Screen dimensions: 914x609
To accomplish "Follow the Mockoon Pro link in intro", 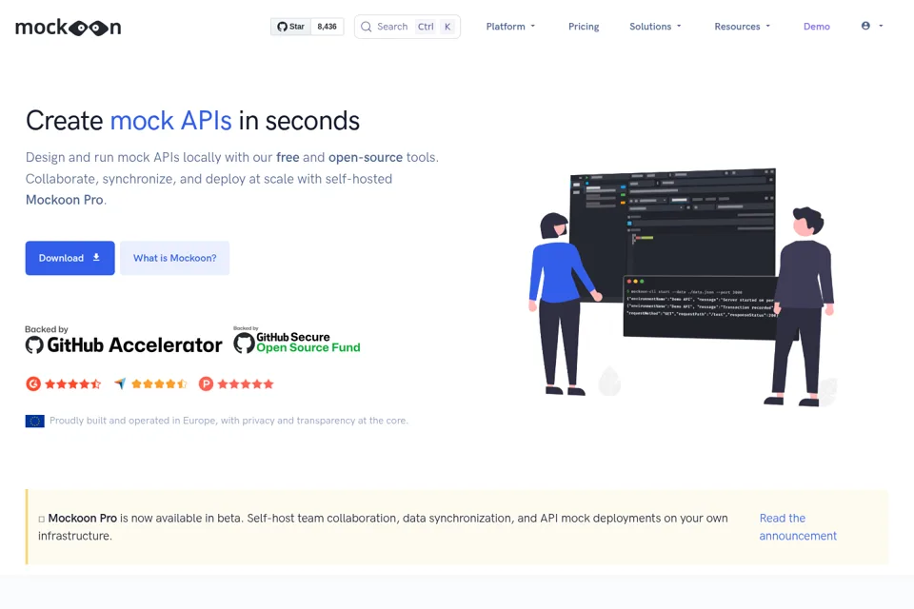I will (65, 200).
